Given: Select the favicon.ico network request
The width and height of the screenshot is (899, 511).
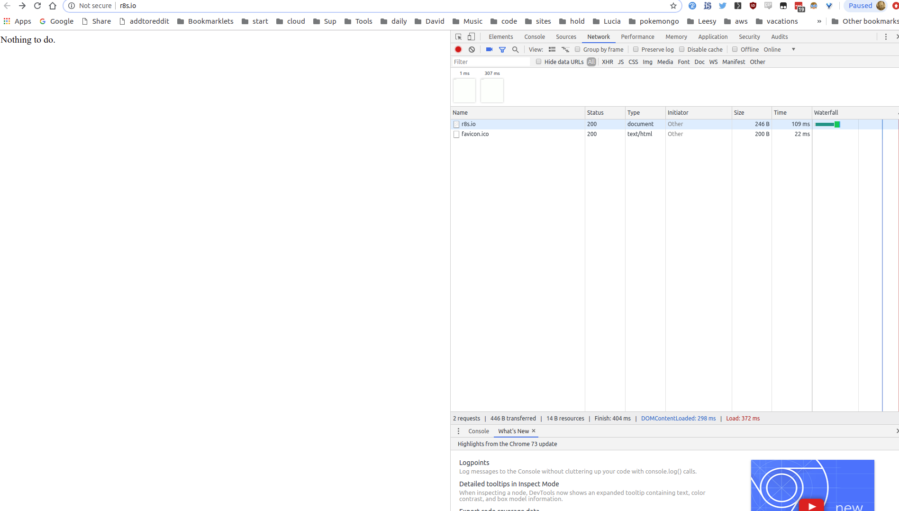Looking at the screenshot, I should [475, 134].
